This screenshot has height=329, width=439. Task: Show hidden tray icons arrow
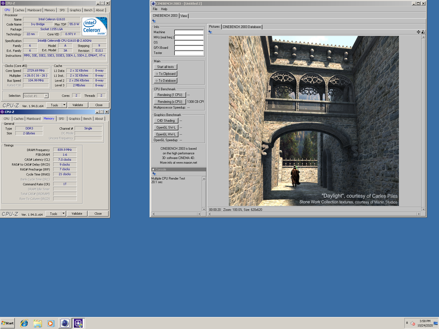pyautogui.click(x=407, y=323)
